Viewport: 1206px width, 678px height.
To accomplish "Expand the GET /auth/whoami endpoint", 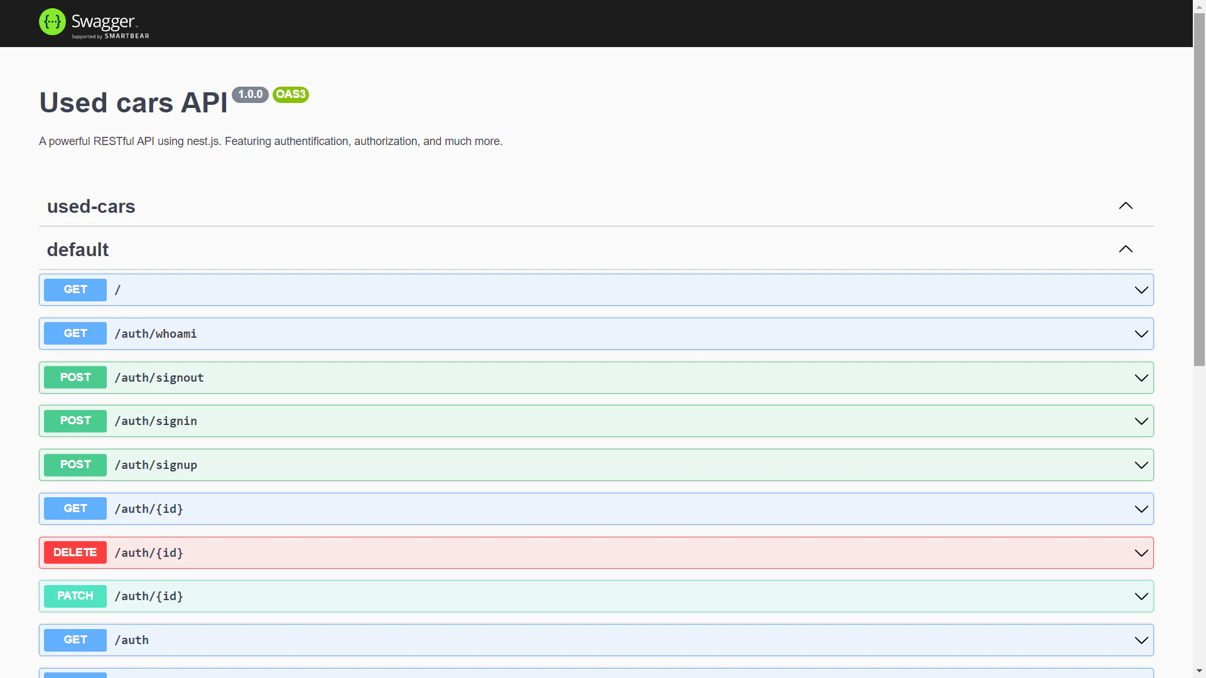I will (1141, 333).
